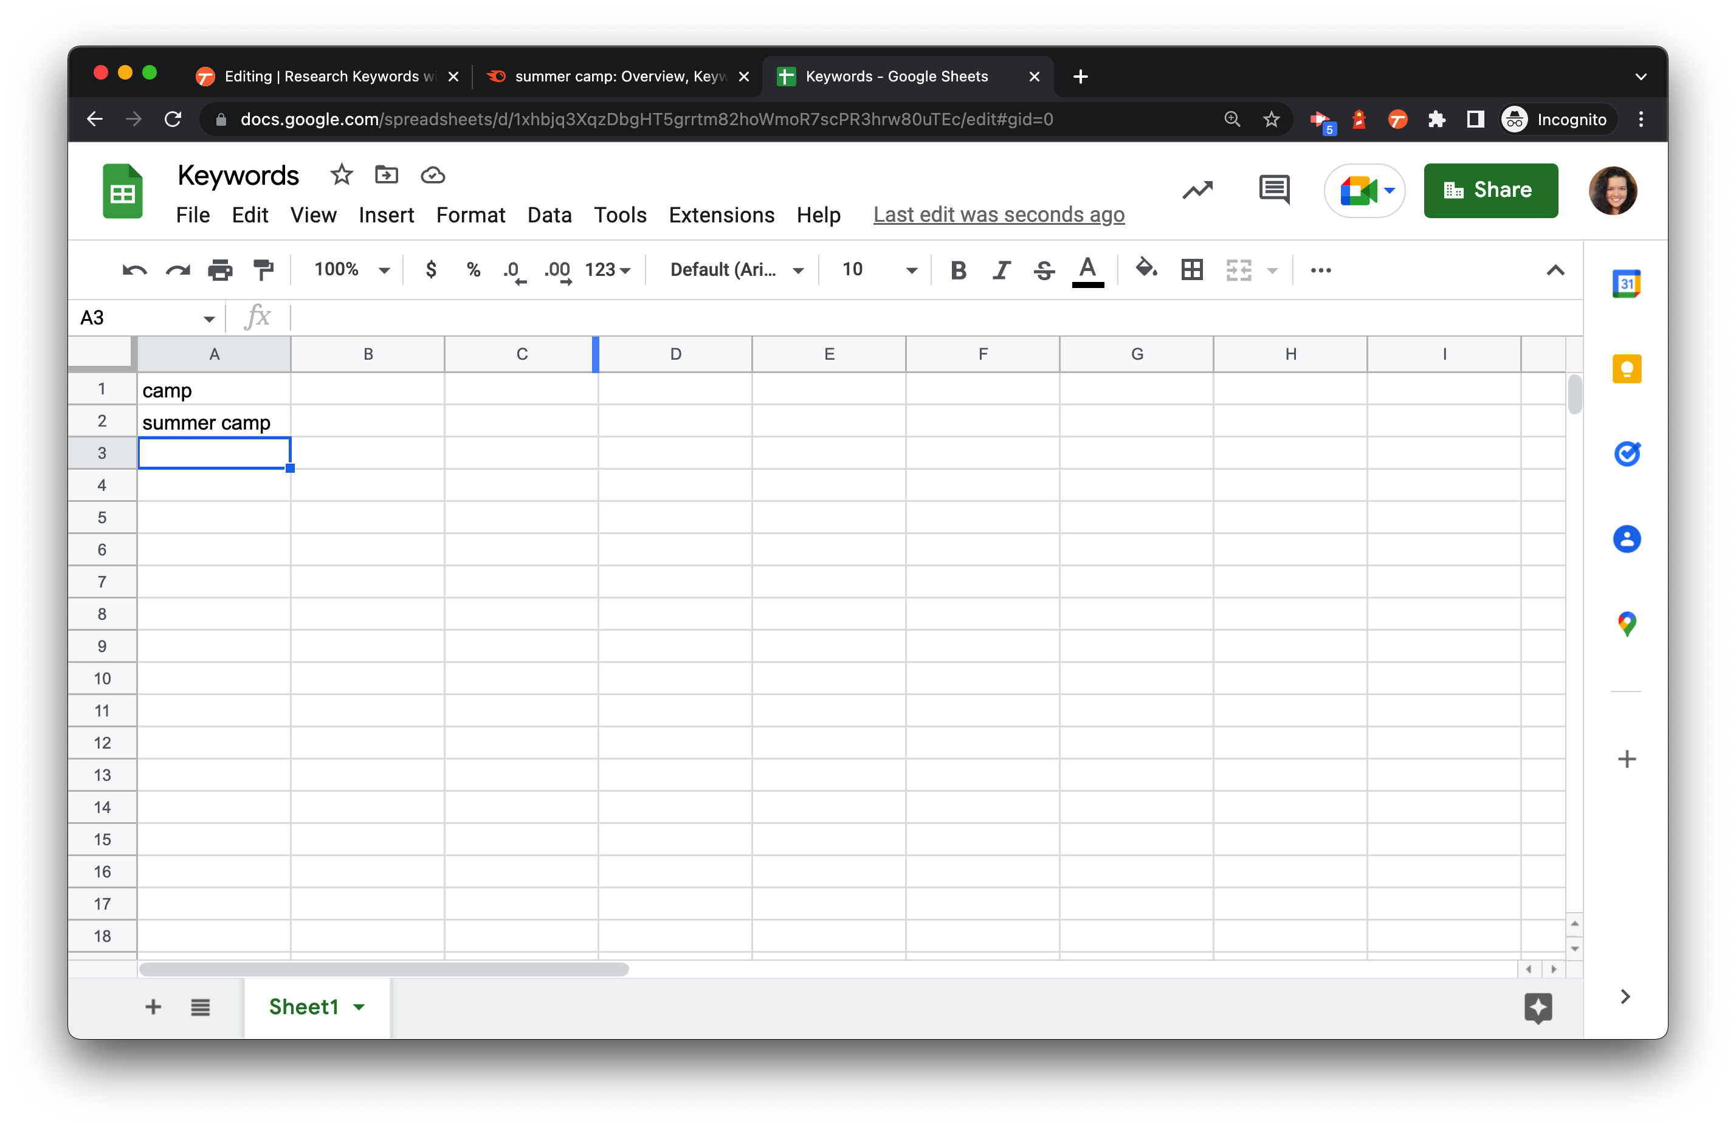1736x1129 pixels.
Task: Move document with folder icon
Action: point(387,175)
